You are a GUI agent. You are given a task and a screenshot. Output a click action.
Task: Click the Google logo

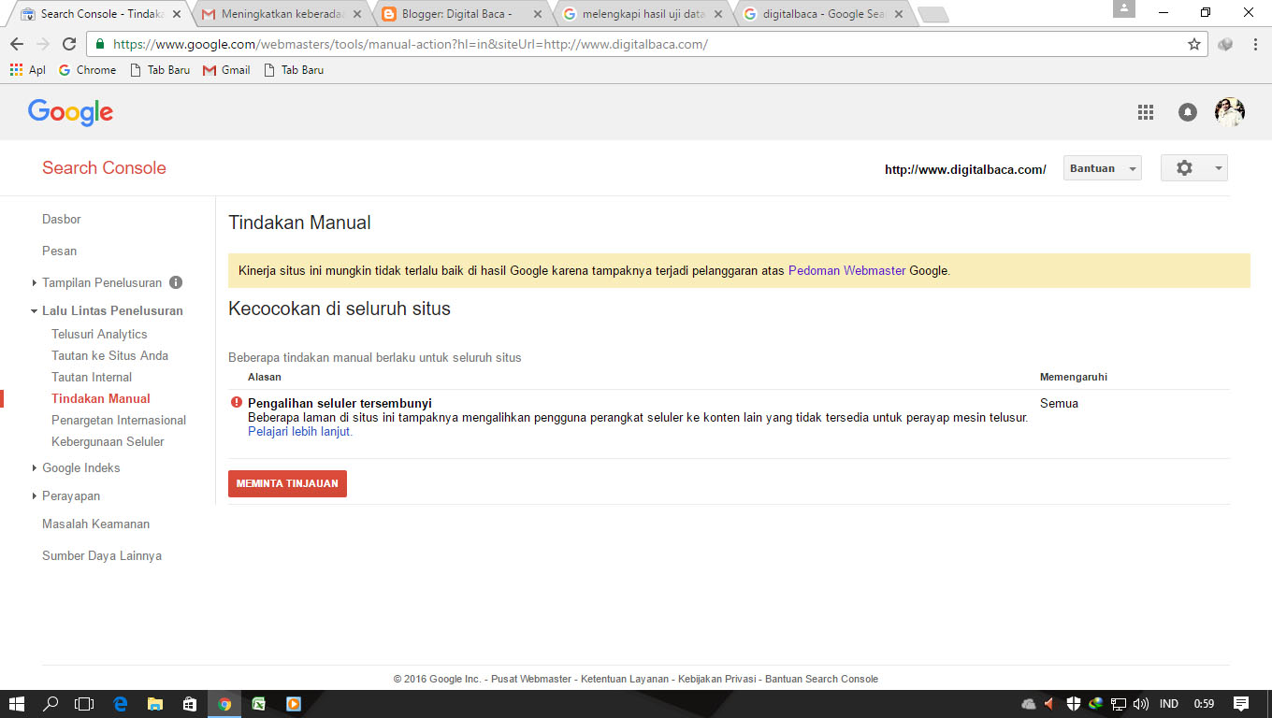tap(70, 112)
